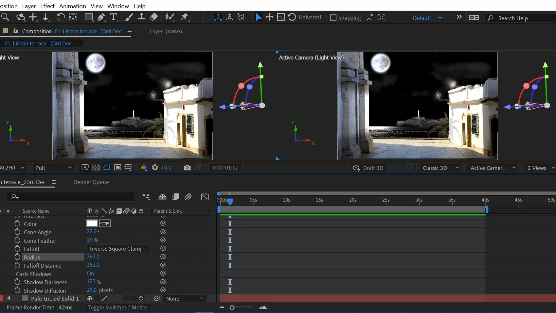
Task: Take a snapshot with camera icon
Action: [187, 168]
